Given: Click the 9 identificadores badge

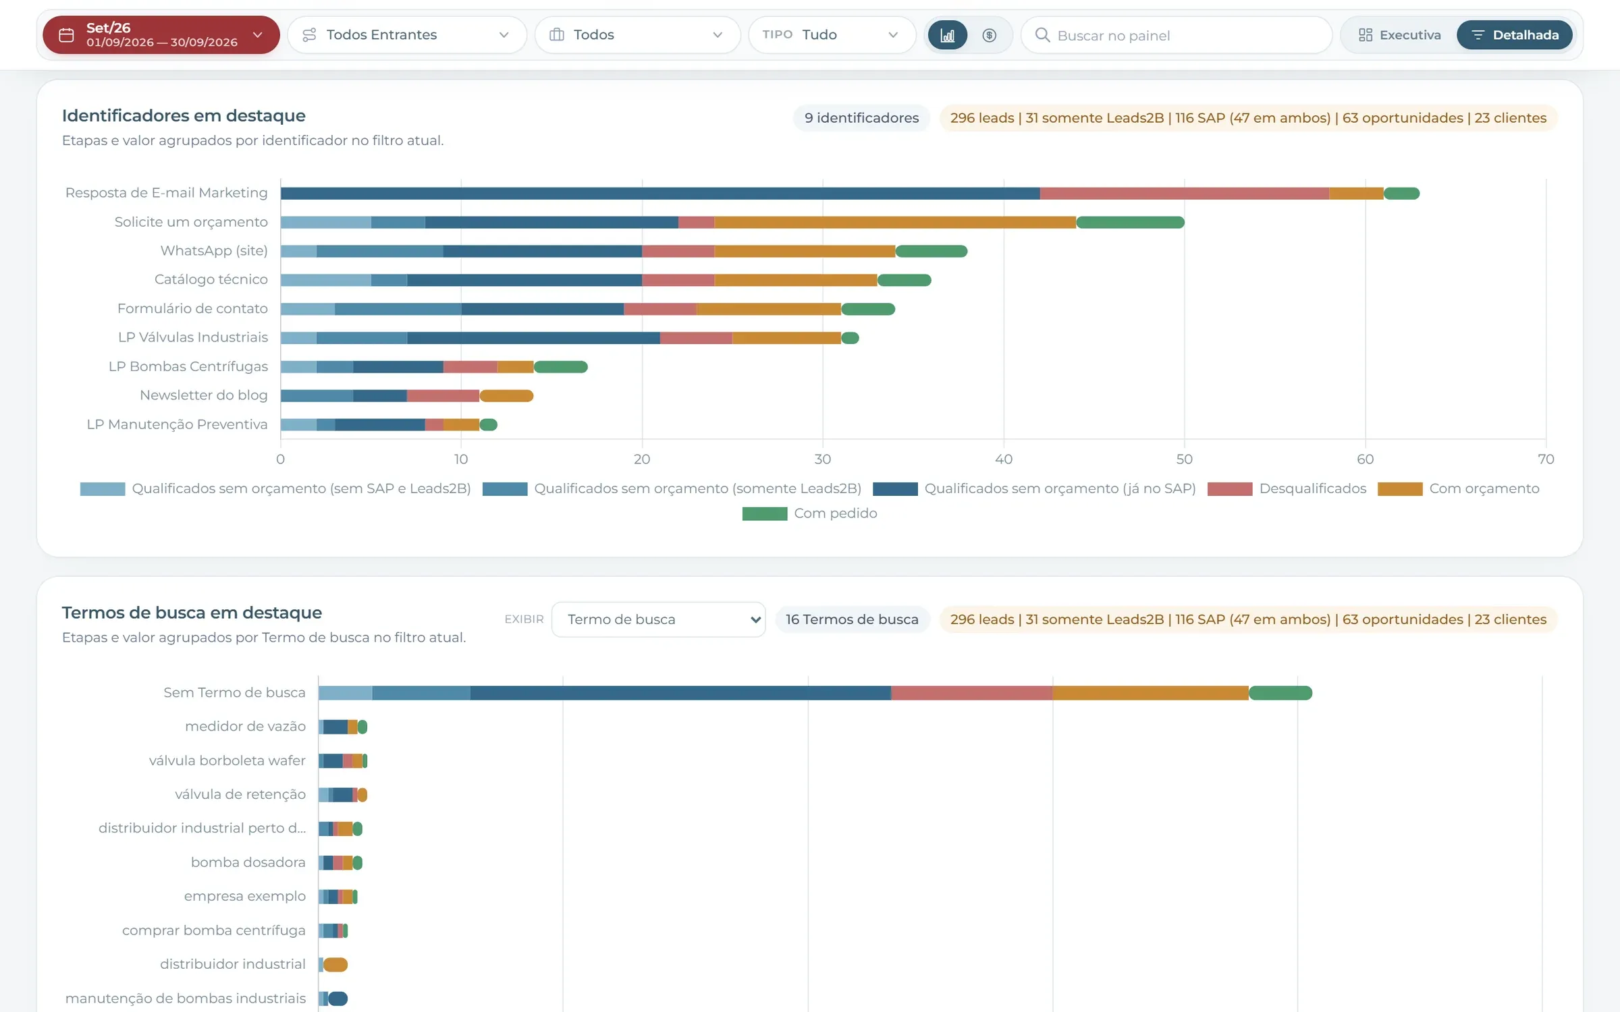Looking at the screenshot, I should (x=861, y=118).
